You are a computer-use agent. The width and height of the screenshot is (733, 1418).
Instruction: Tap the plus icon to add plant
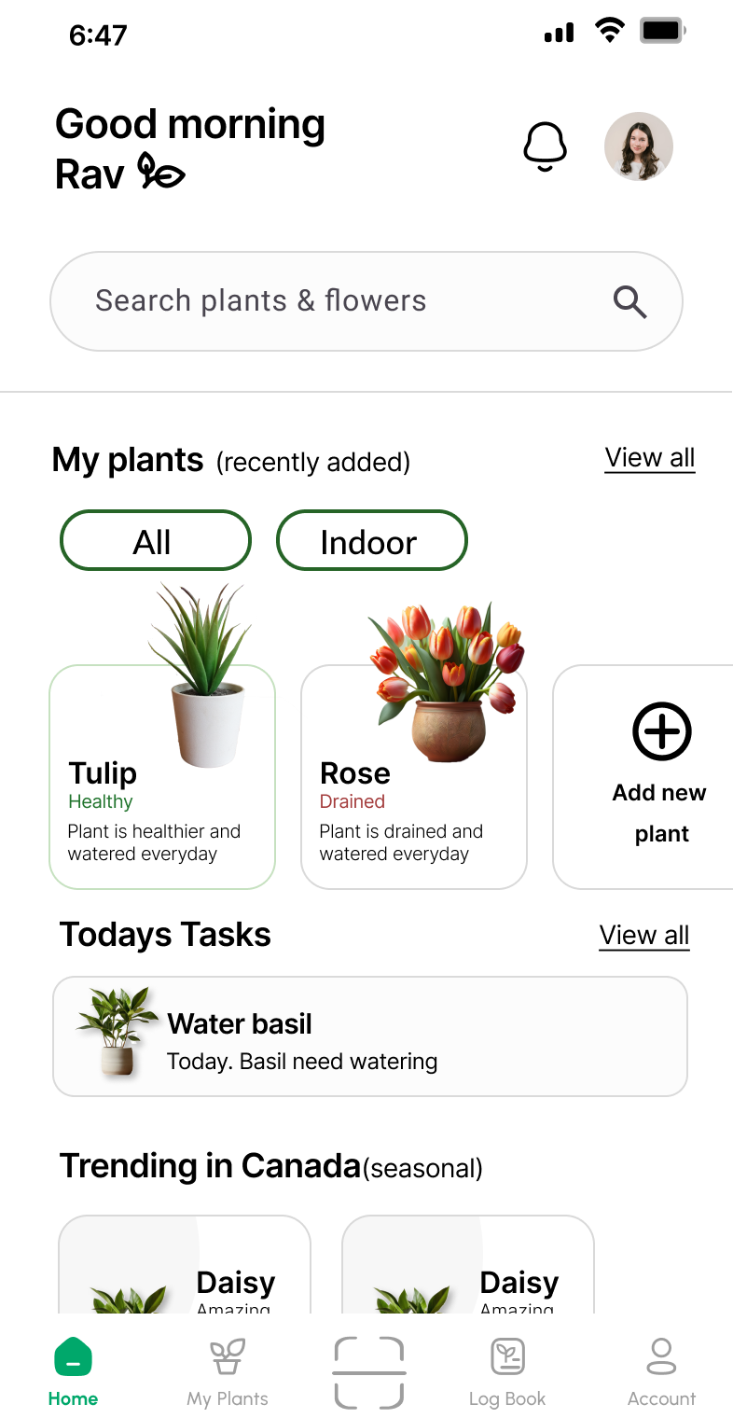662,732
